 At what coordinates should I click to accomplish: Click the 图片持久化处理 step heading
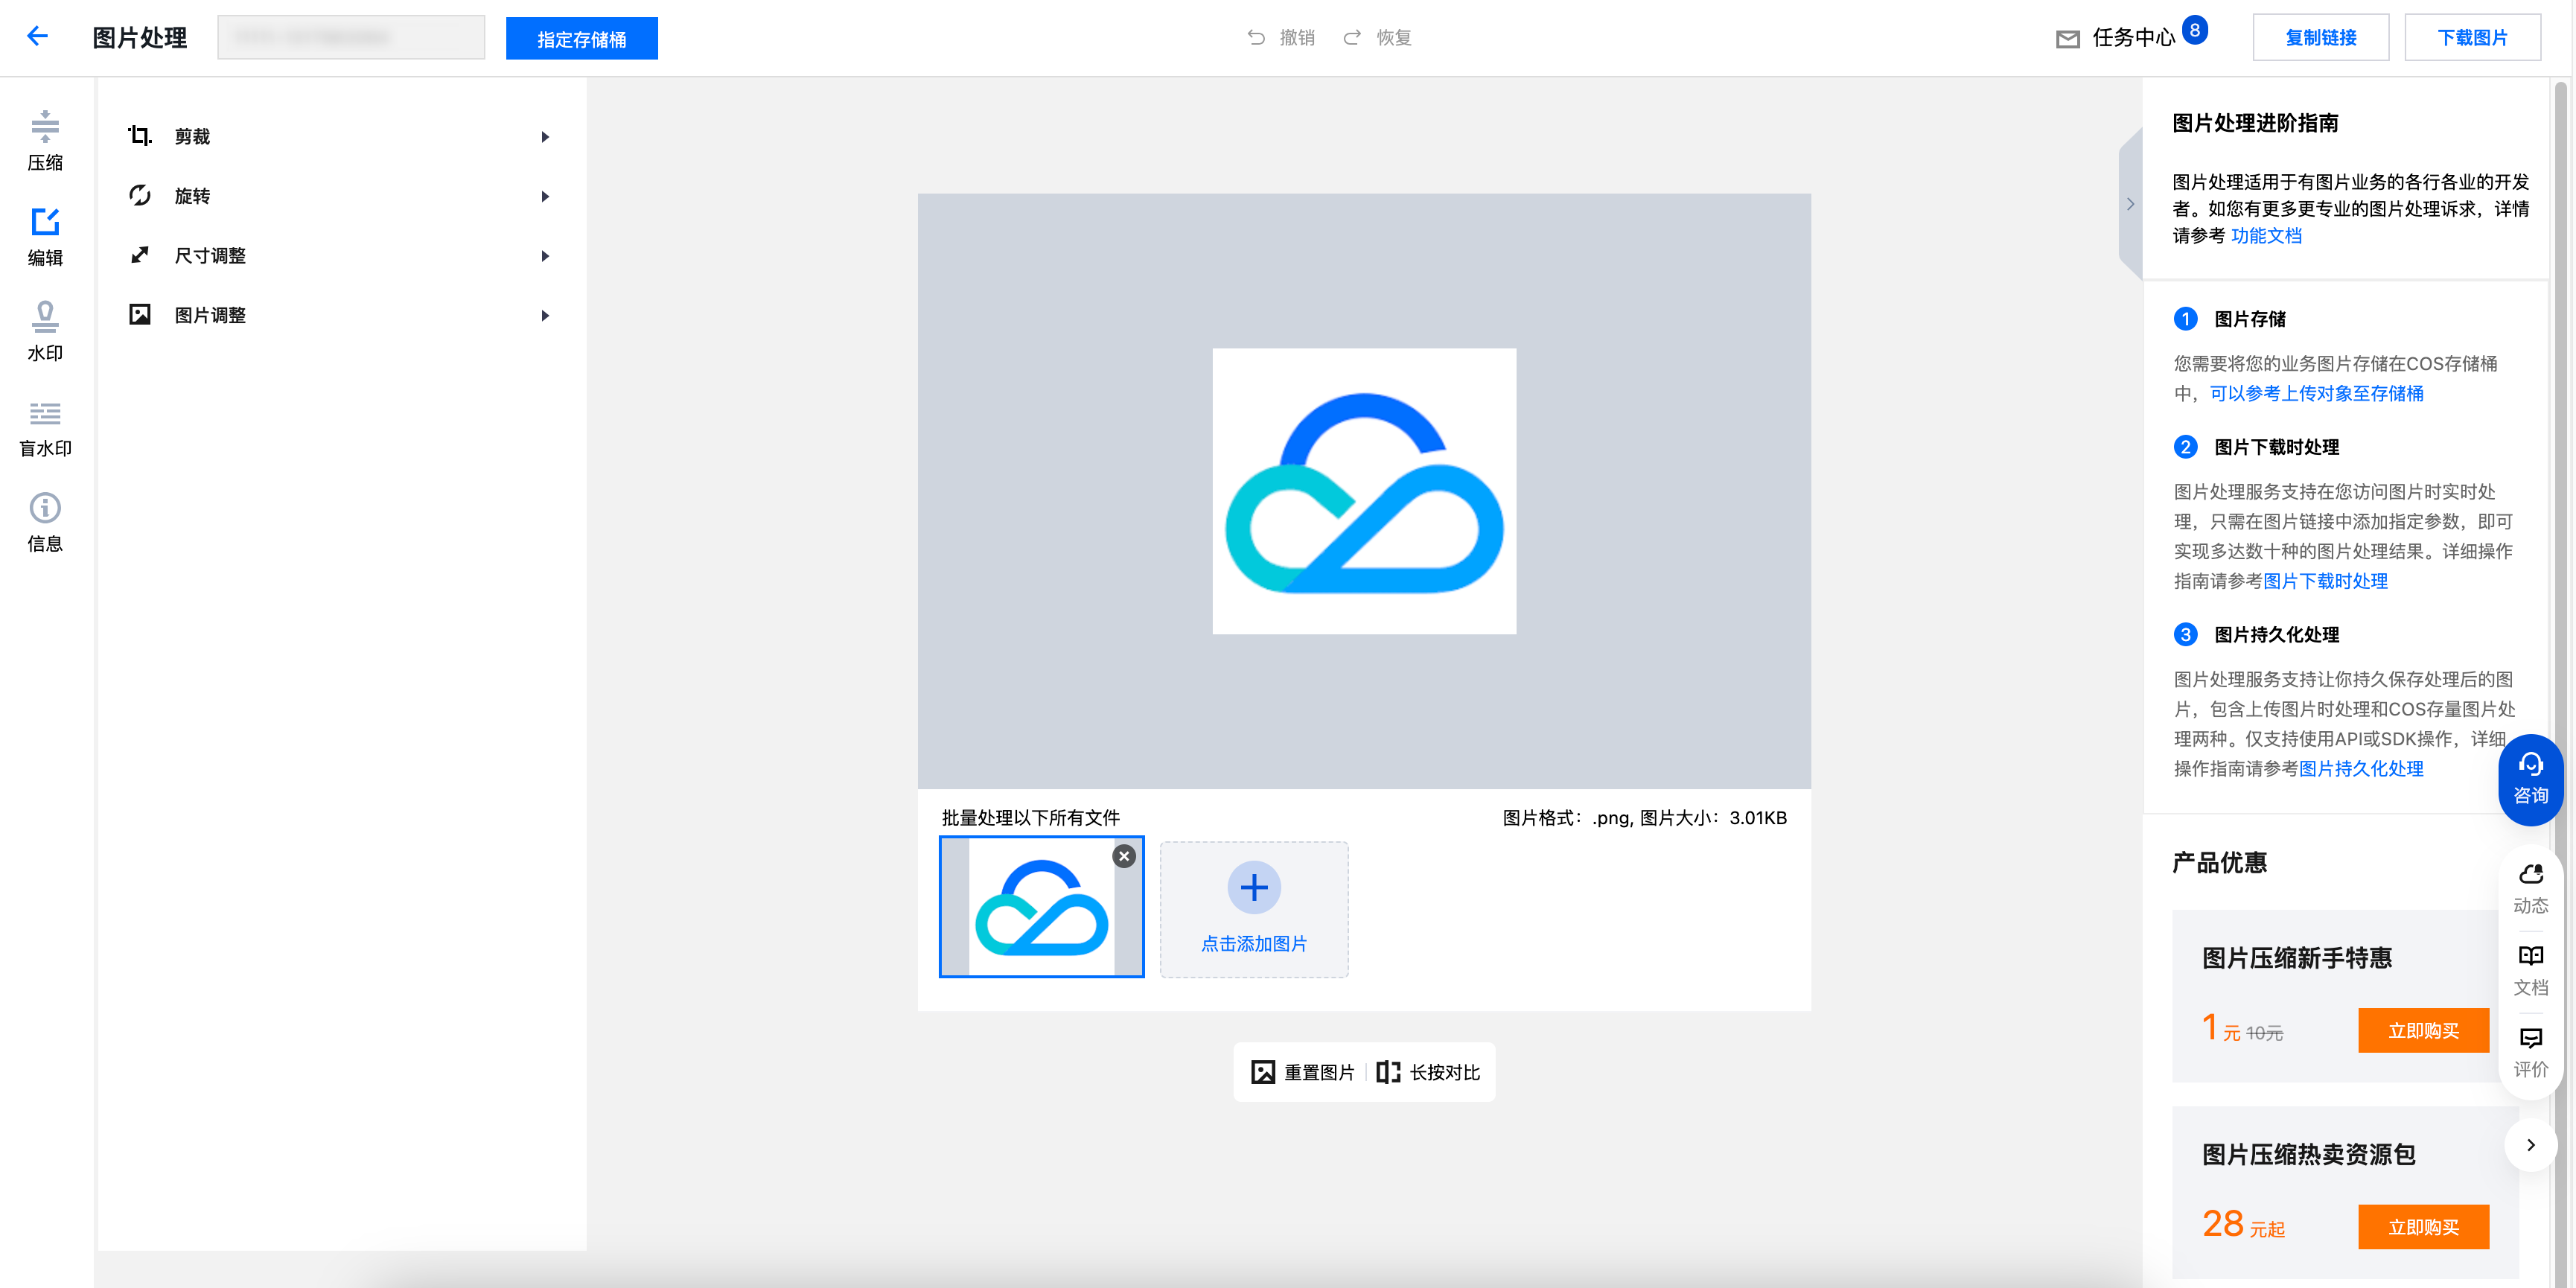click(2277, 634)
